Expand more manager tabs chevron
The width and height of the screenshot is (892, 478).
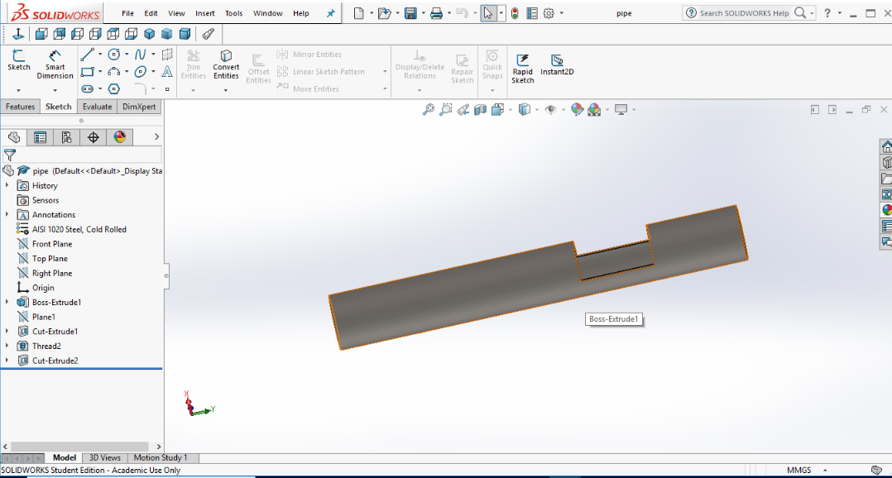[x=156, y=137]
